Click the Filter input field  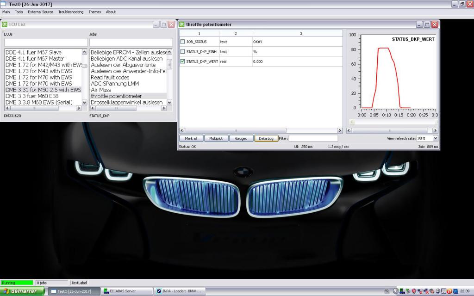[x=313, y=138]
